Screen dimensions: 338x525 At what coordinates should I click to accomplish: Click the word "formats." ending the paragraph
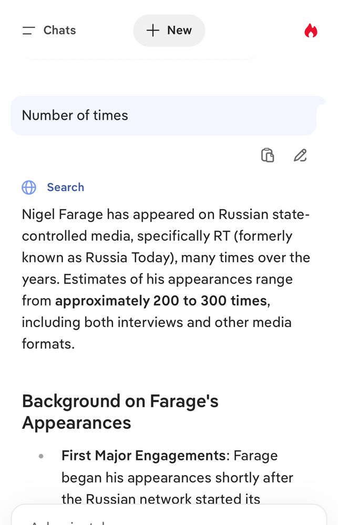point(48,344)
